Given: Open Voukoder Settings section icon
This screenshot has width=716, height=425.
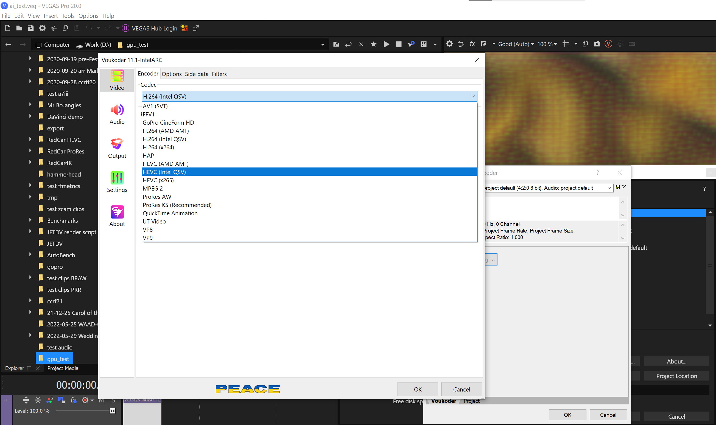Looking at the screenshot, I should [117, 182].
